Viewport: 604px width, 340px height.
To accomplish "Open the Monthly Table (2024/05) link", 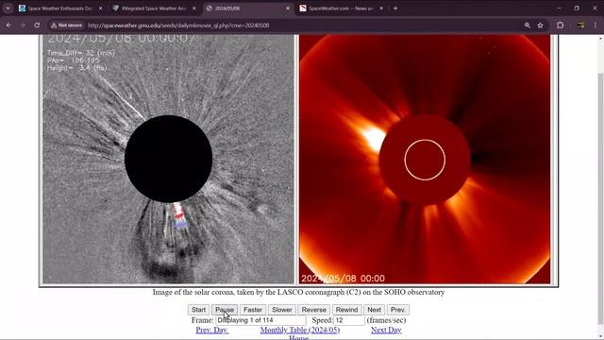I will (300, 330).
